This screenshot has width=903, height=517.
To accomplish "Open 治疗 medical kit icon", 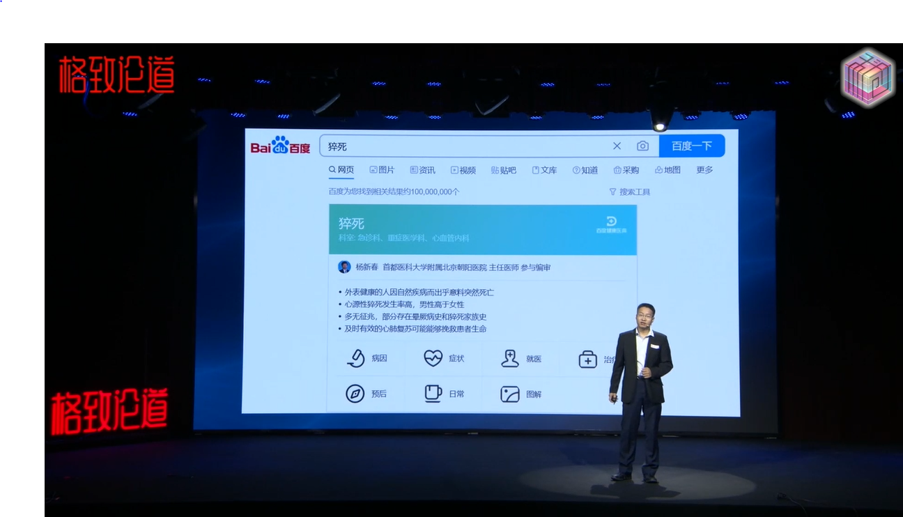I will click(x=588, y=360).
